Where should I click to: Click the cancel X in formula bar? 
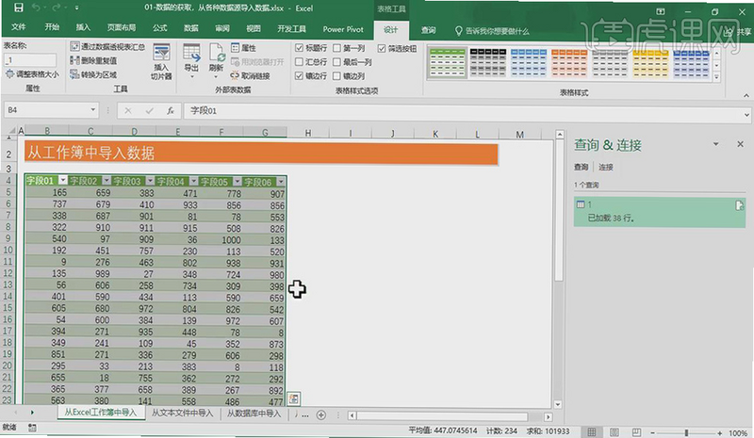tap(128, 110)
